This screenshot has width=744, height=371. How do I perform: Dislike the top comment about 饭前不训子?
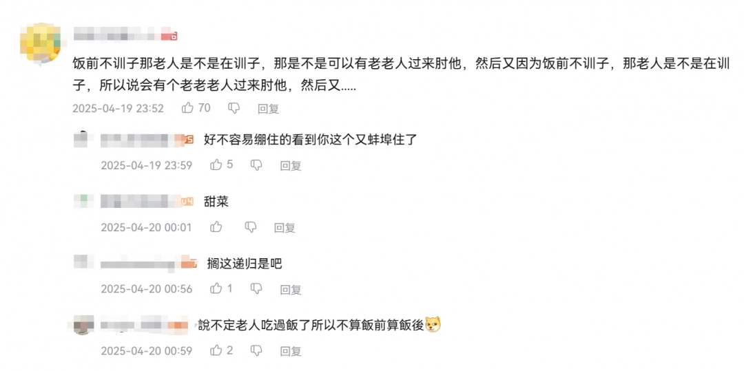[x=234, y=108]
